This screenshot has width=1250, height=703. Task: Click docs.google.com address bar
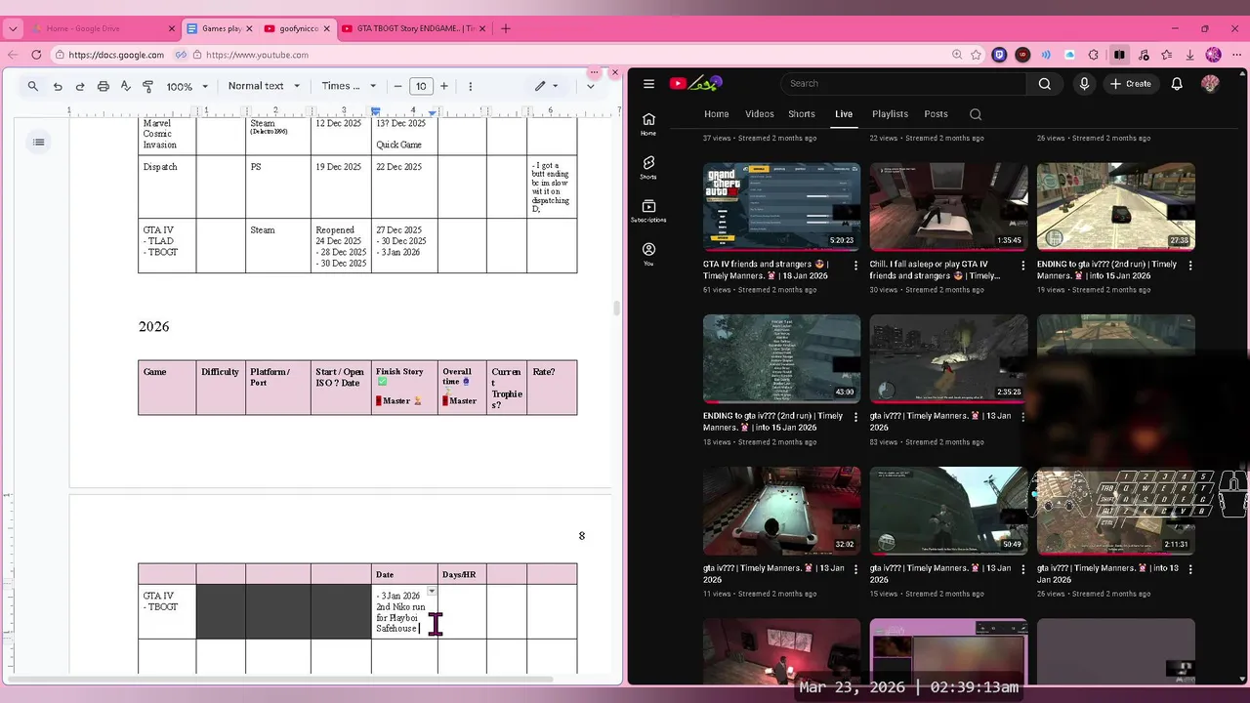[x=117, y=55]
